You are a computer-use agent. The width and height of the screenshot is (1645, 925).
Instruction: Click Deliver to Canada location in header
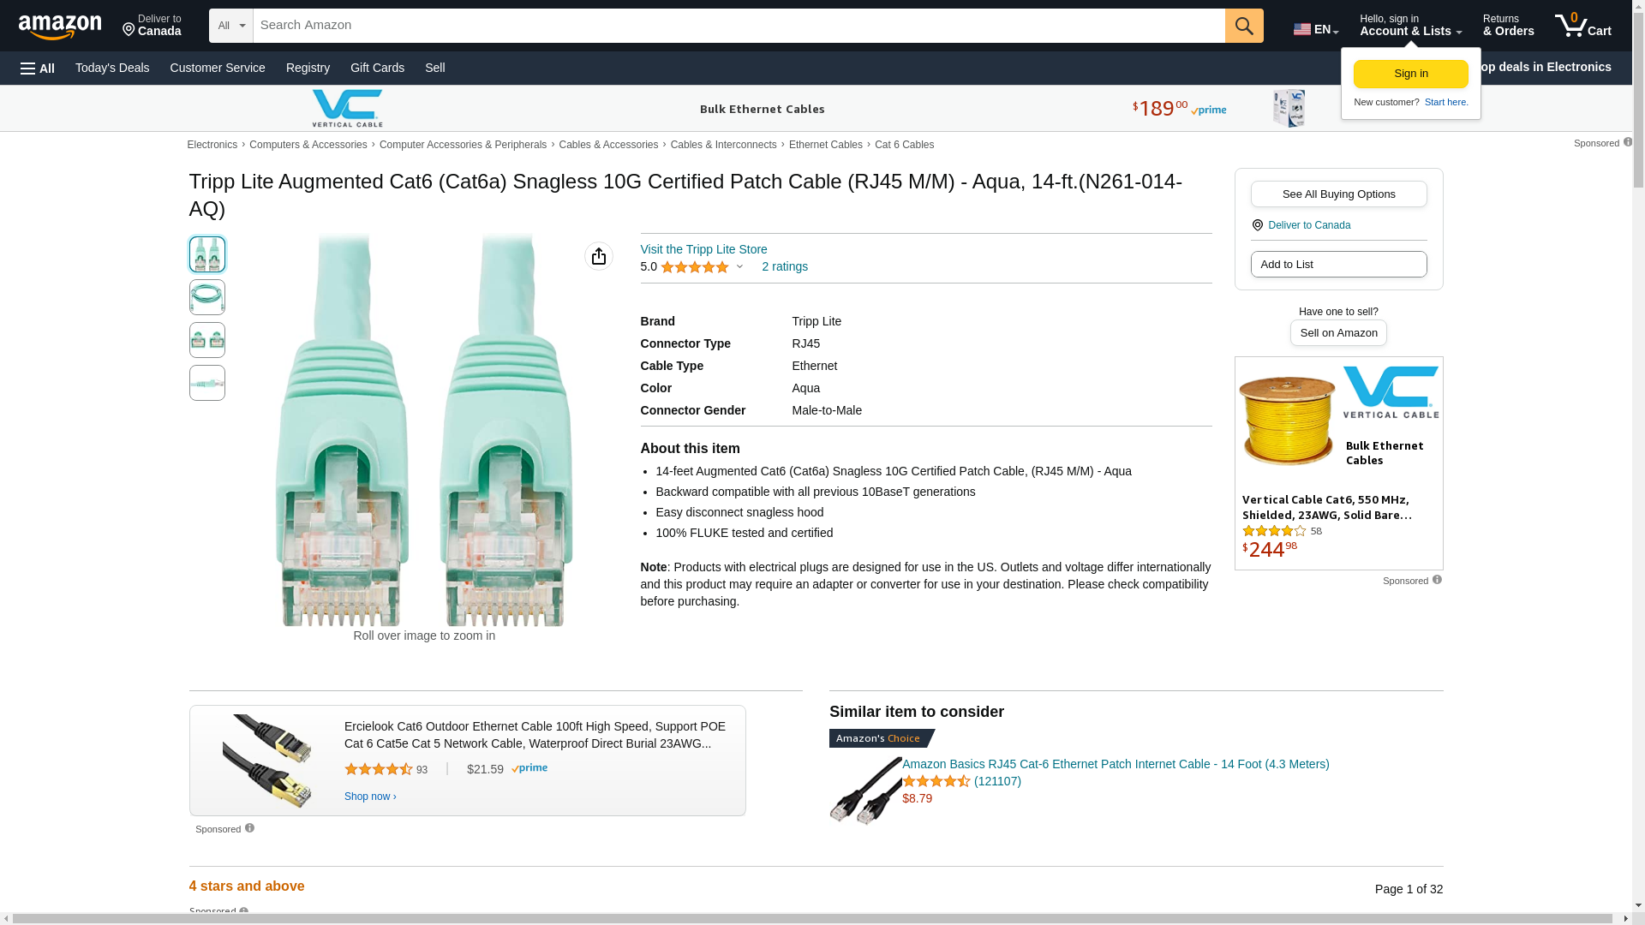152,26
